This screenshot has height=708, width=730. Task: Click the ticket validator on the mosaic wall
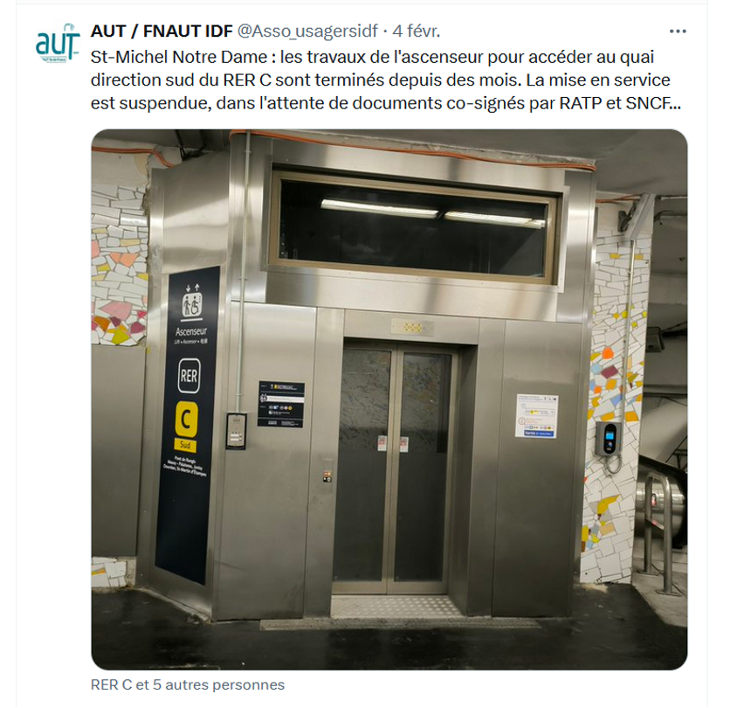pos(609,440)
